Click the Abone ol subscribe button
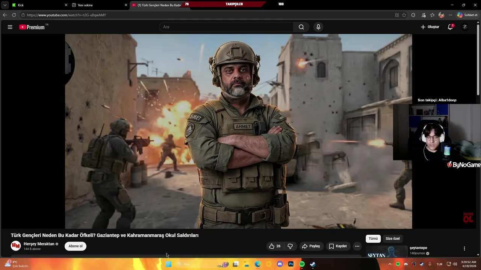481x270 pixels. (76, 246)
